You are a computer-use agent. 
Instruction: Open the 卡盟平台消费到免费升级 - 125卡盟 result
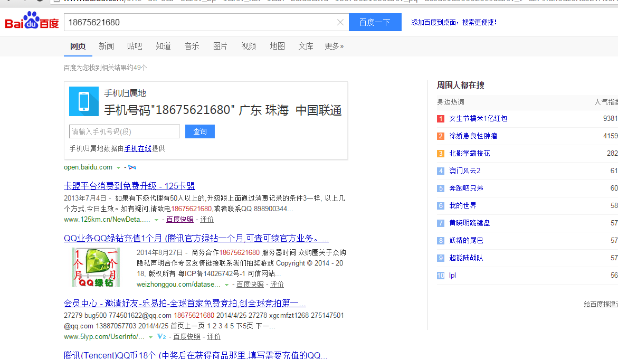pos(129,186)
